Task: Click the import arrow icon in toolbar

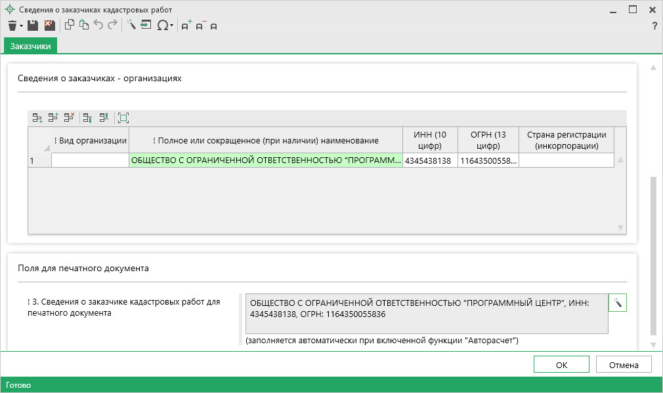Action: pos(146,26)
